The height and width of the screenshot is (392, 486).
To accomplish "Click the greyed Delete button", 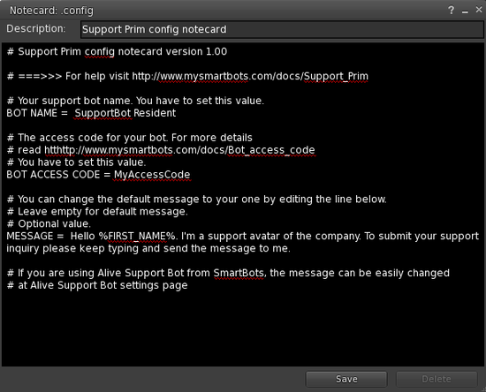I will click(x=437, y=379).
